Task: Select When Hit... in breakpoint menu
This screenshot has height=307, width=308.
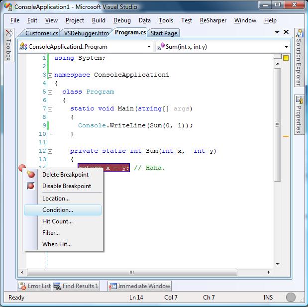Action: 63,244
